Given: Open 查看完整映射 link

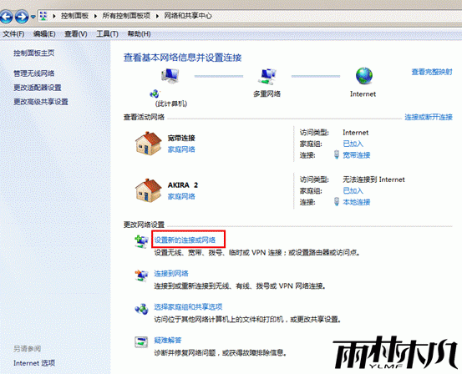Looking at the screenshot, I should pyautogui.click(x=432, y=72).
